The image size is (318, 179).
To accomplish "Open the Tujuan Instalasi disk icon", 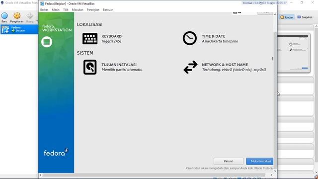I will pyautogui.click(x=90, y=67).
